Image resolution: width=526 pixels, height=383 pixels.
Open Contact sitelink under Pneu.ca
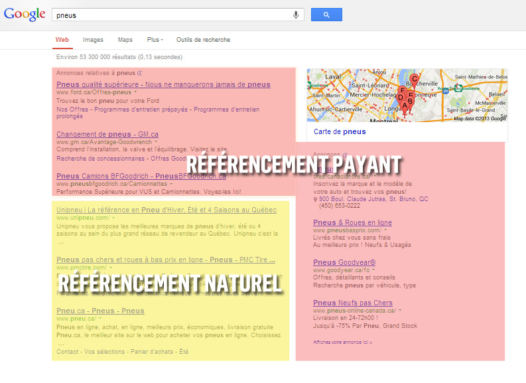pos(68,351)
